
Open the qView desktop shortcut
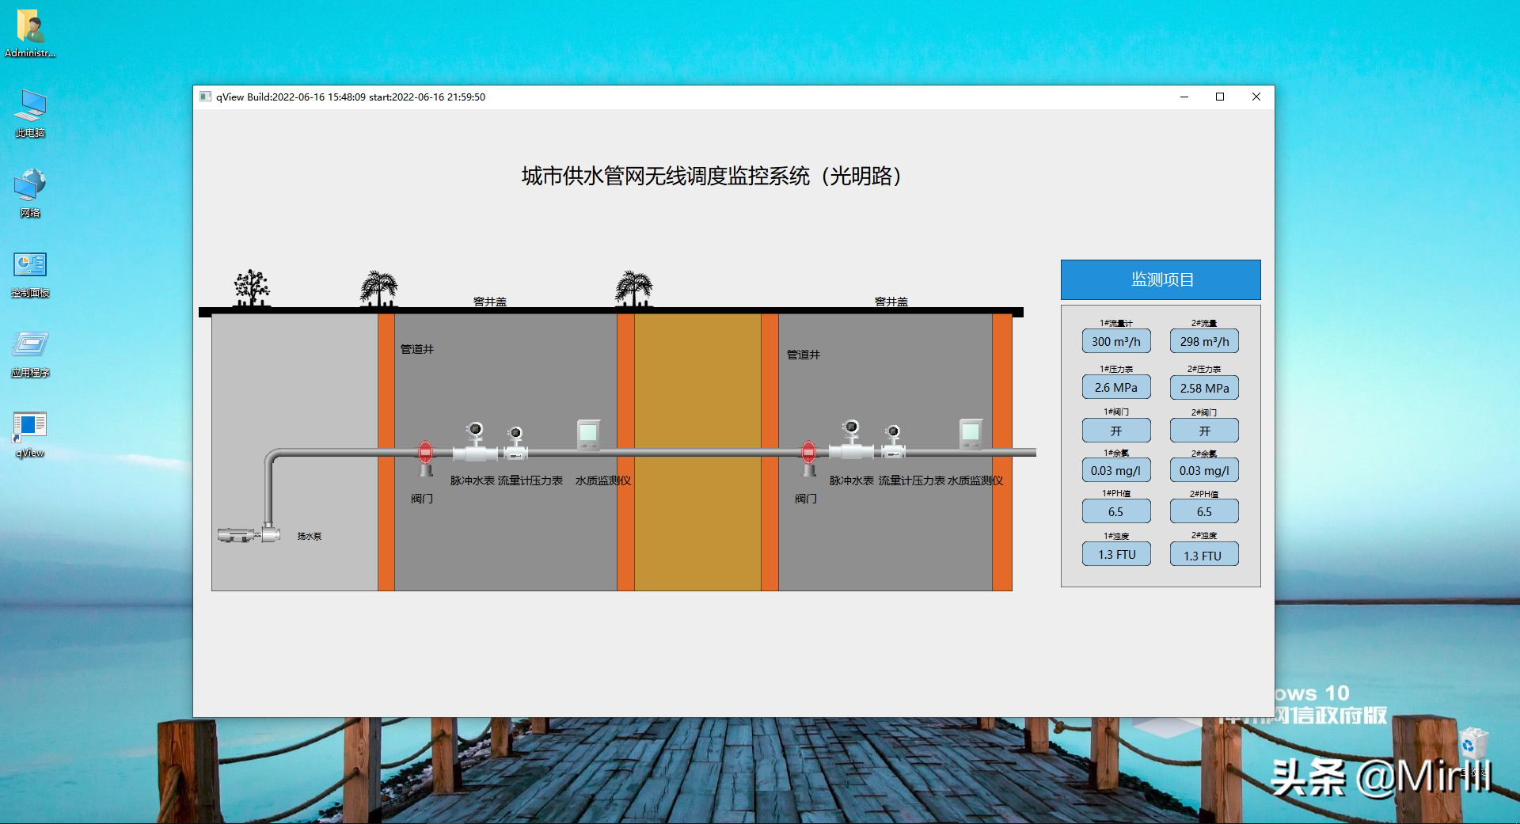tap(29, 427)
